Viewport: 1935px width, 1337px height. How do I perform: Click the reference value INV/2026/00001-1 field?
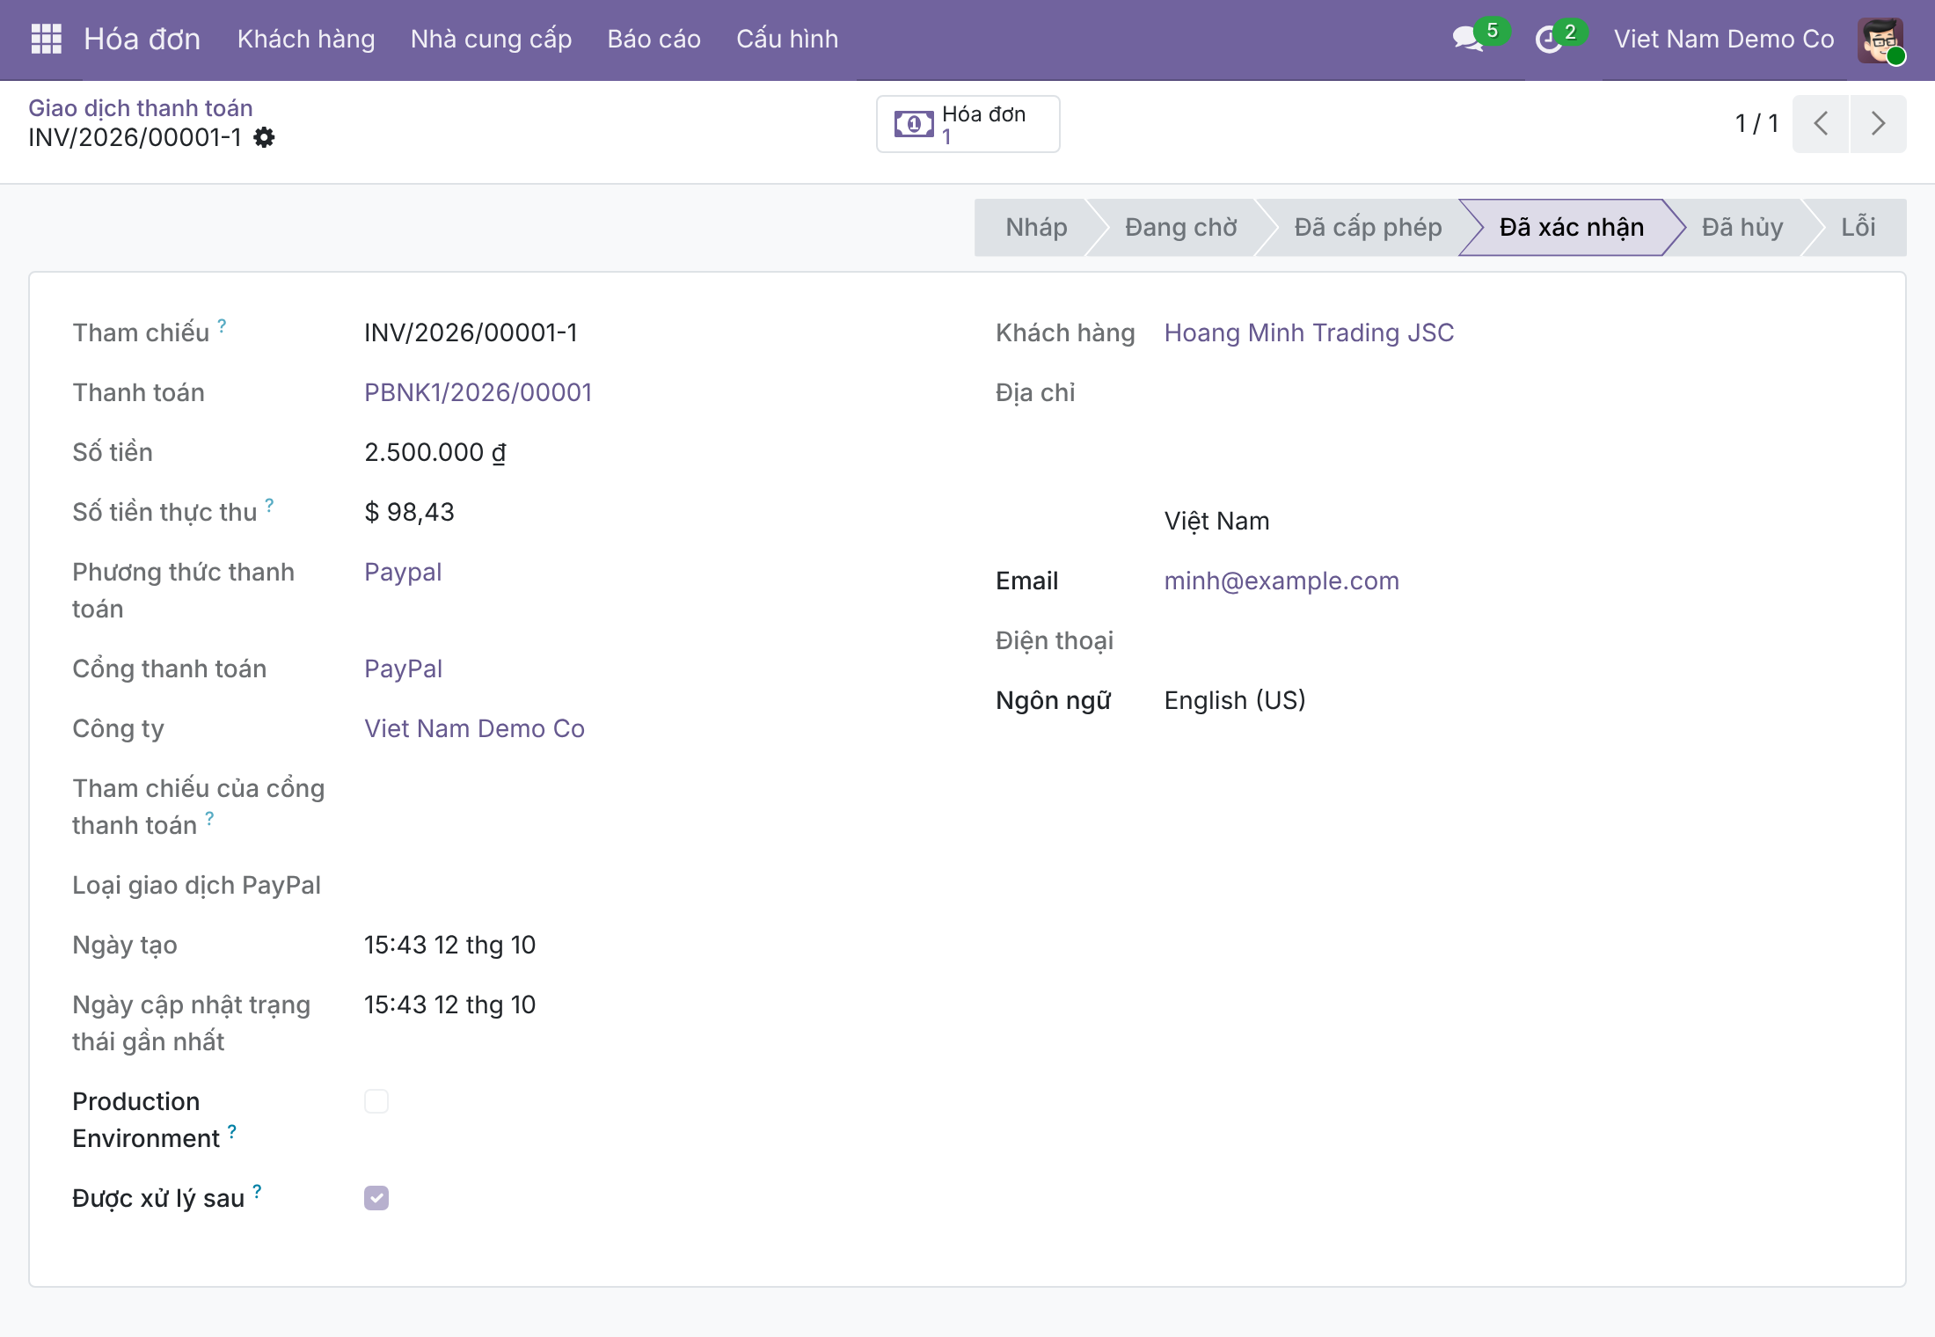tap(471, 332)
